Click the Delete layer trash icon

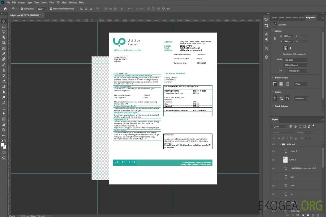[x=318, y=215]
